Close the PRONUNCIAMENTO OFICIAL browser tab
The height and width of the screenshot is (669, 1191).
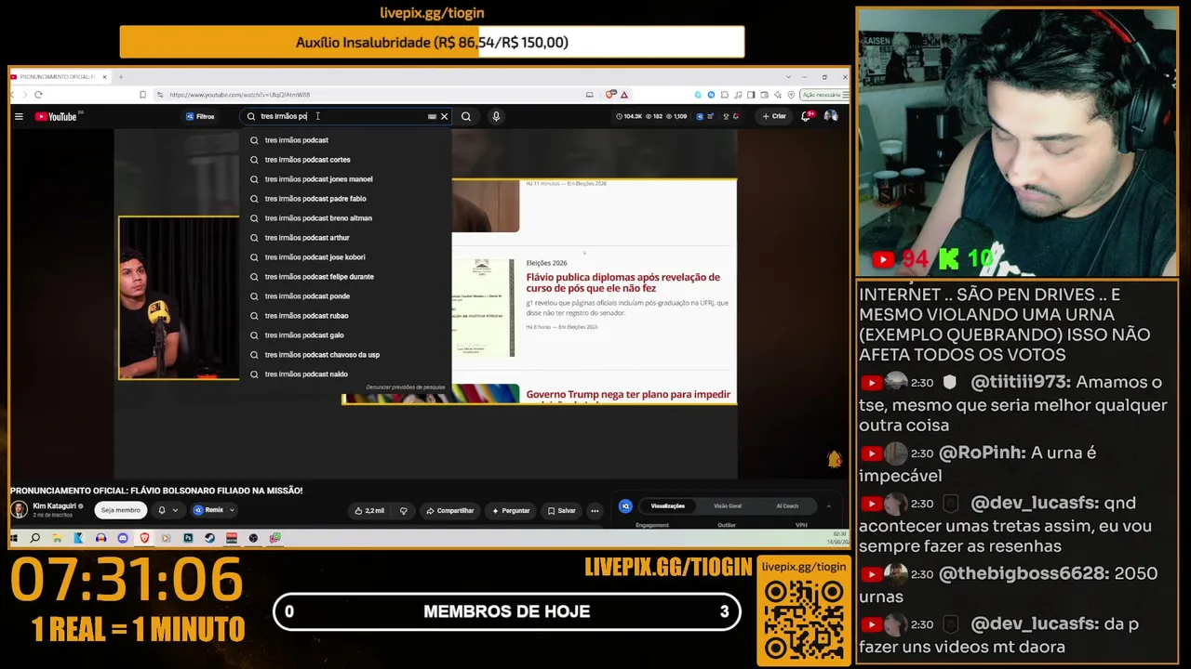(x=104, y=77)
